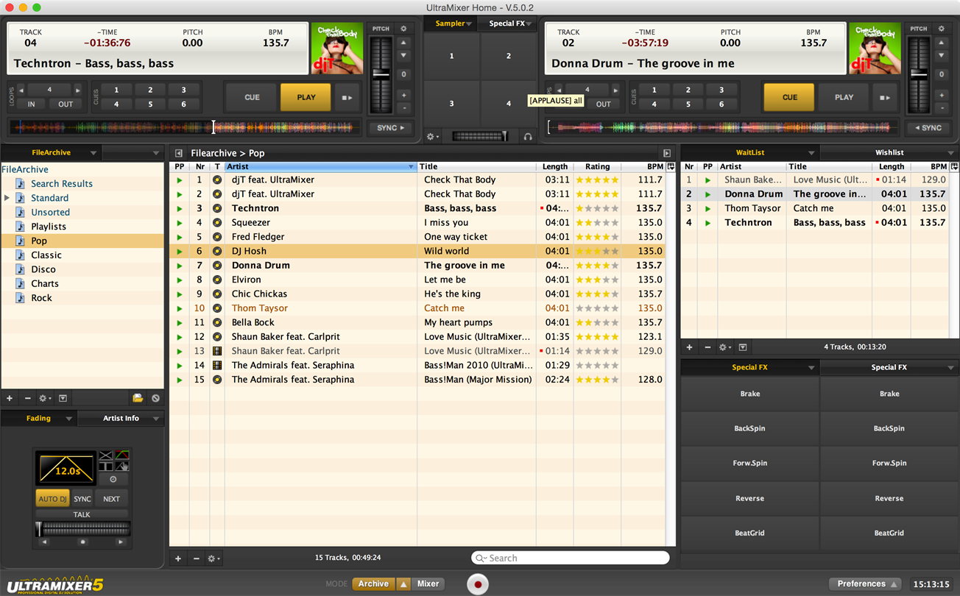Click in the track Search field

pos(571,558)
